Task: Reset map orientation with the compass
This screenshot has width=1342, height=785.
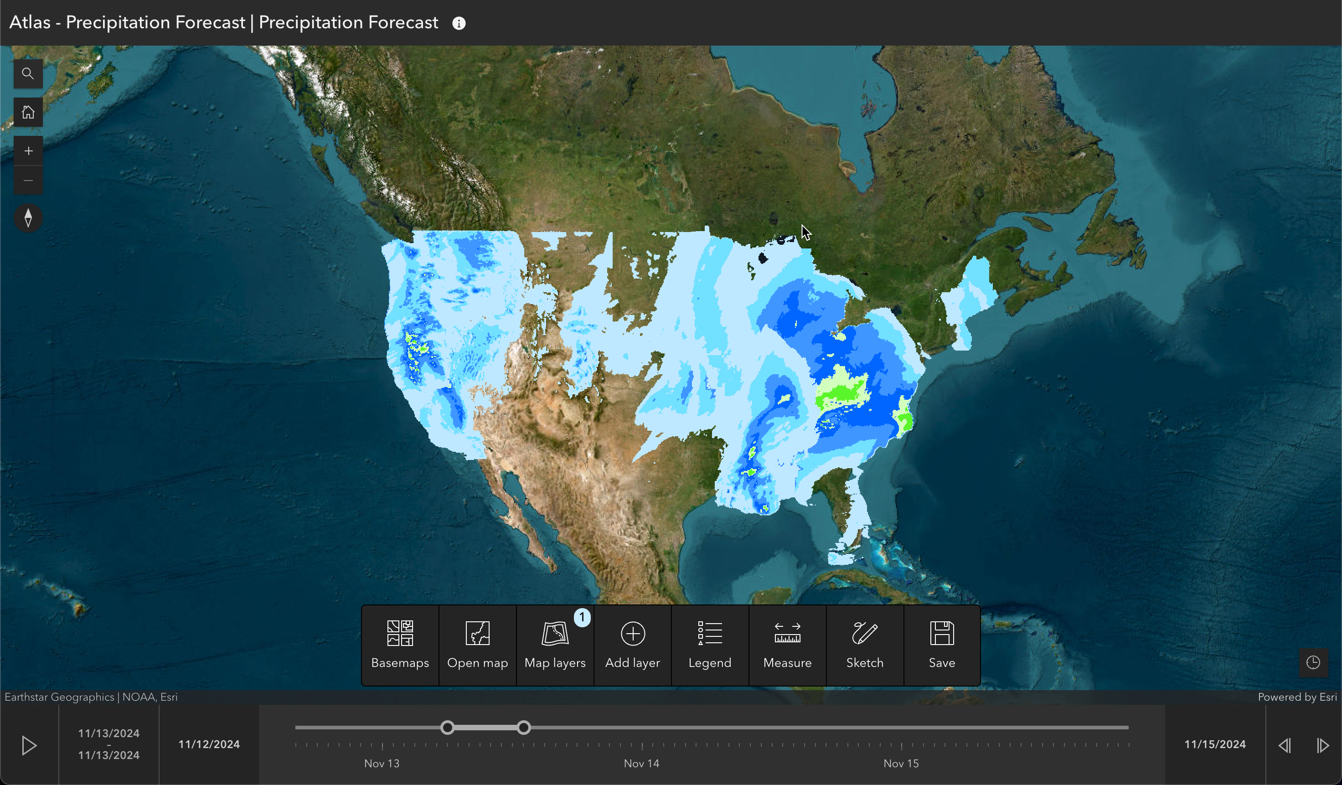Action: pyautogui.click(x=28, y=218)
